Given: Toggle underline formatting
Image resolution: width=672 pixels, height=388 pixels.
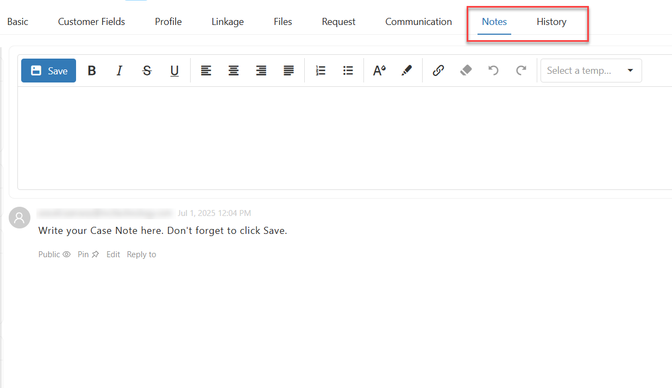Looking at the screenshot, I should [174, 71].
